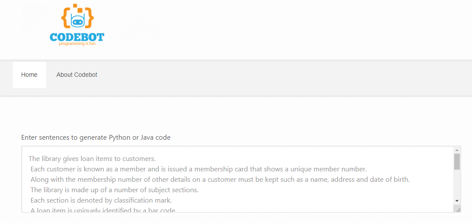Image resolution: width=472 pixels, height=223 pixels.
Task: Click the 'programming is fun' tagline
Action: coord(77,44)
